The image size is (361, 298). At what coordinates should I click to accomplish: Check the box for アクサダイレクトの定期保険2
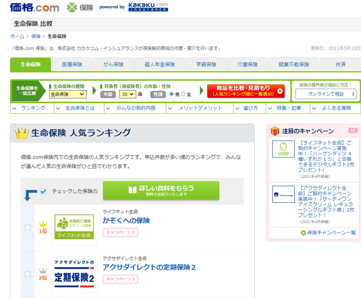pos(28,274)
